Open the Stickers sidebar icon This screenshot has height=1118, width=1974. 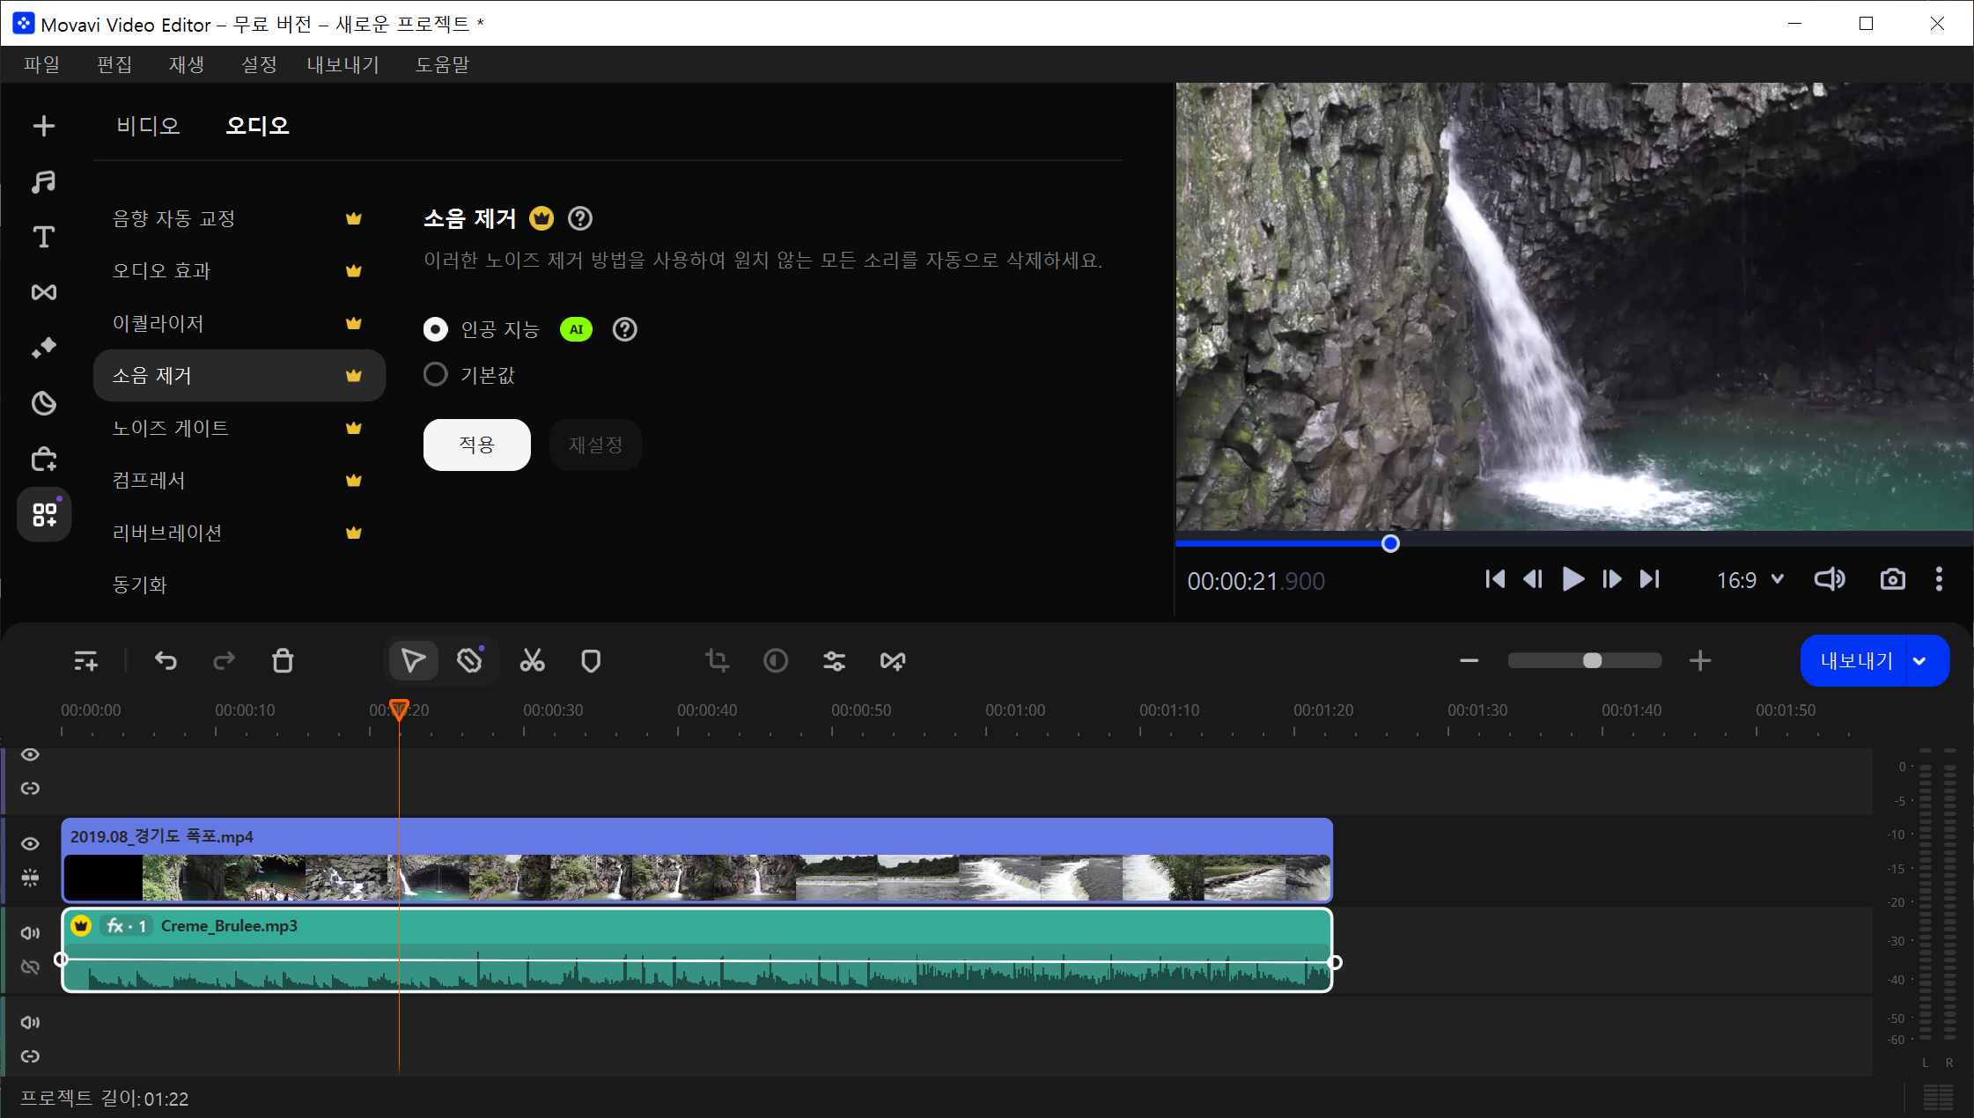(43, 402)
